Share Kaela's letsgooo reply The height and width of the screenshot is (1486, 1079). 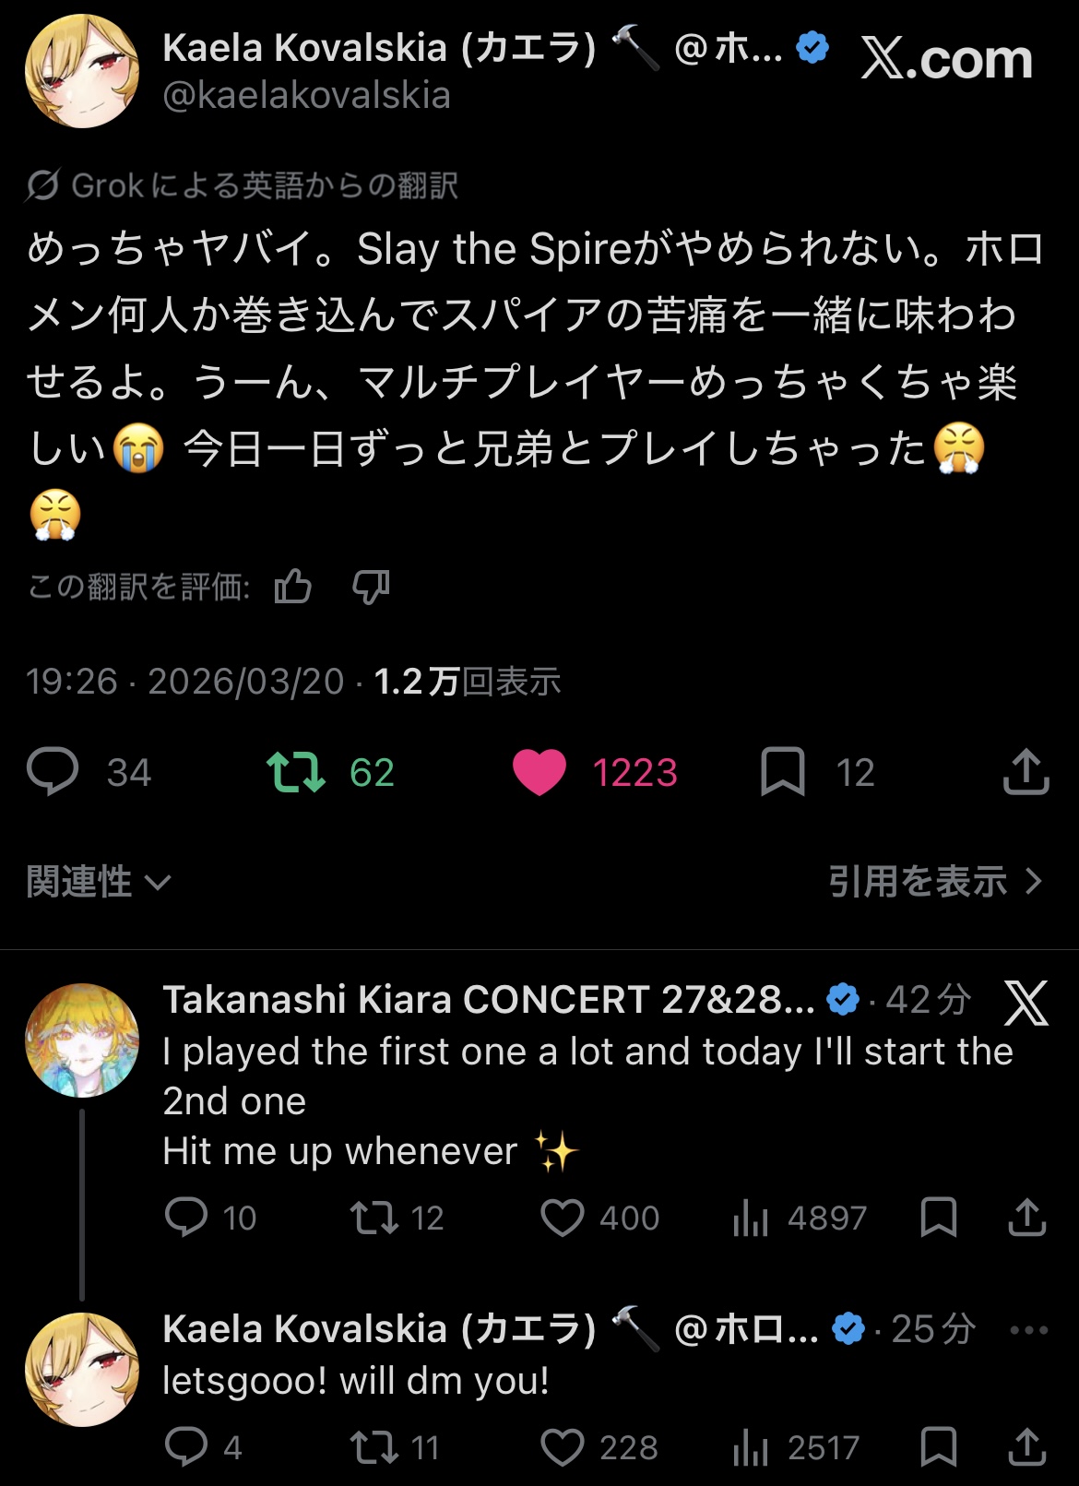click(1026, 1446)
